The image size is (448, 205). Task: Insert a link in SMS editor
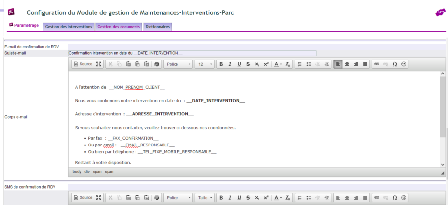[x=377, y=198]
